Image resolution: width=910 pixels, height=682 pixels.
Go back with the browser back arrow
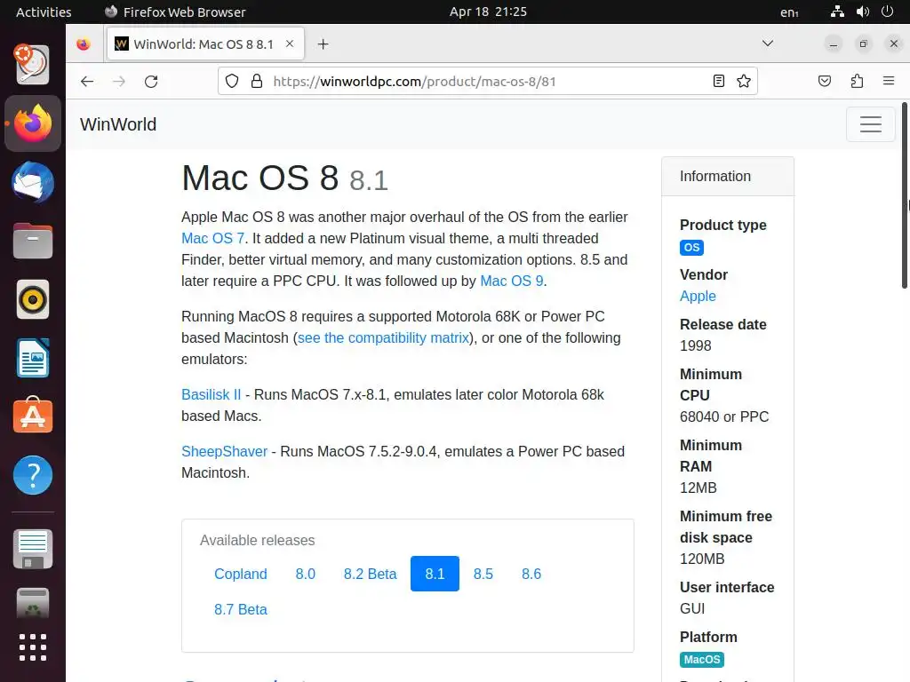click(x=87, y=81)
